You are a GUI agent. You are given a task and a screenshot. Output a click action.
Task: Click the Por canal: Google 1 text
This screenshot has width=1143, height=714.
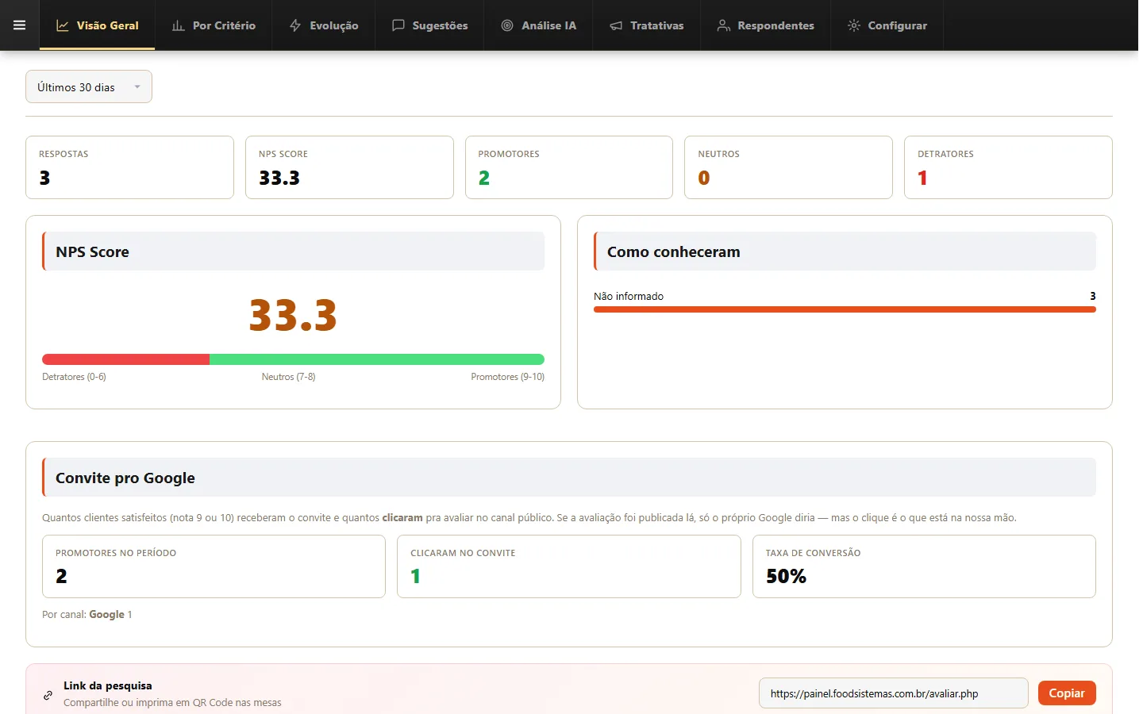(x=87, y=614)
